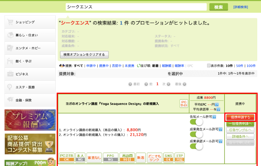
Task: Filter partnerships by 申請中
Action: tap(91, 66)
